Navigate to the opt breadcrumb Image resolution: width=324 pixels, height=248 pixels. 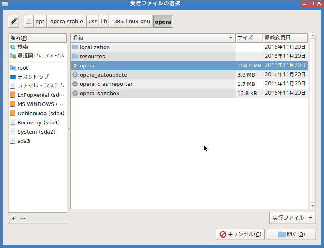point(40,21)
